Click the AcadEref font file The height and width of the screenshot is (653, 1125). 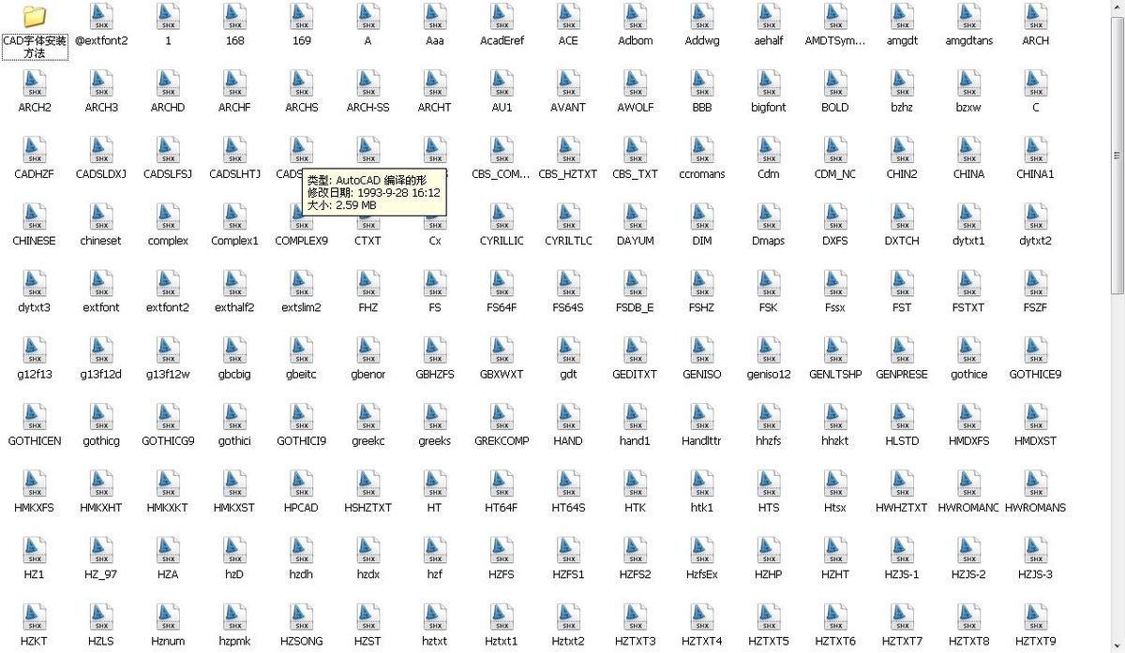point(502,17)
